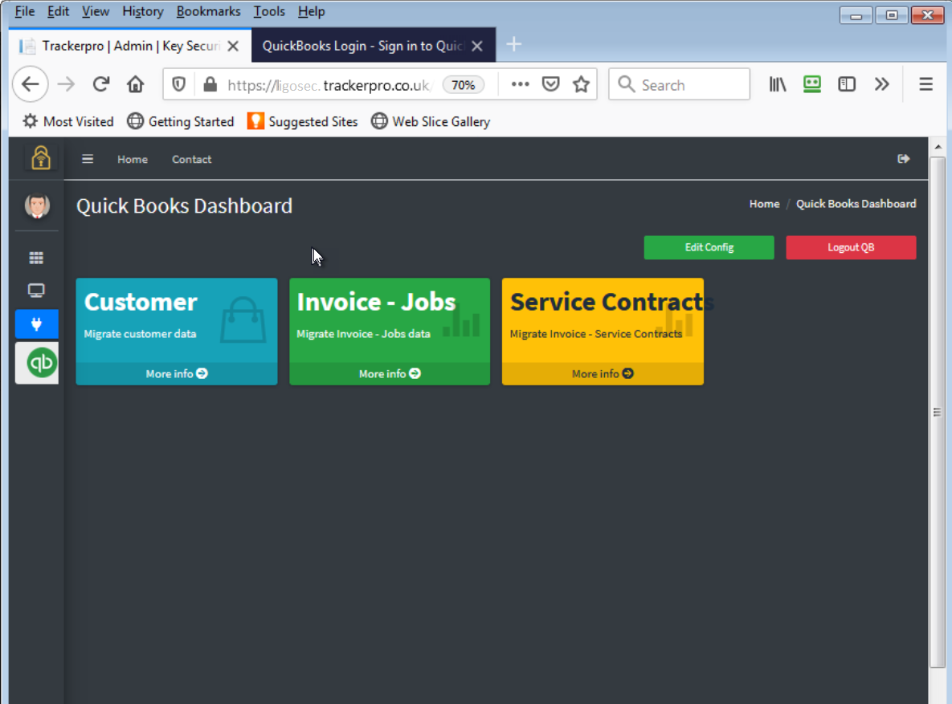Open the Edit menu
Image resolution: width=952 pixels, height=704 pixels.
(59, 11)
